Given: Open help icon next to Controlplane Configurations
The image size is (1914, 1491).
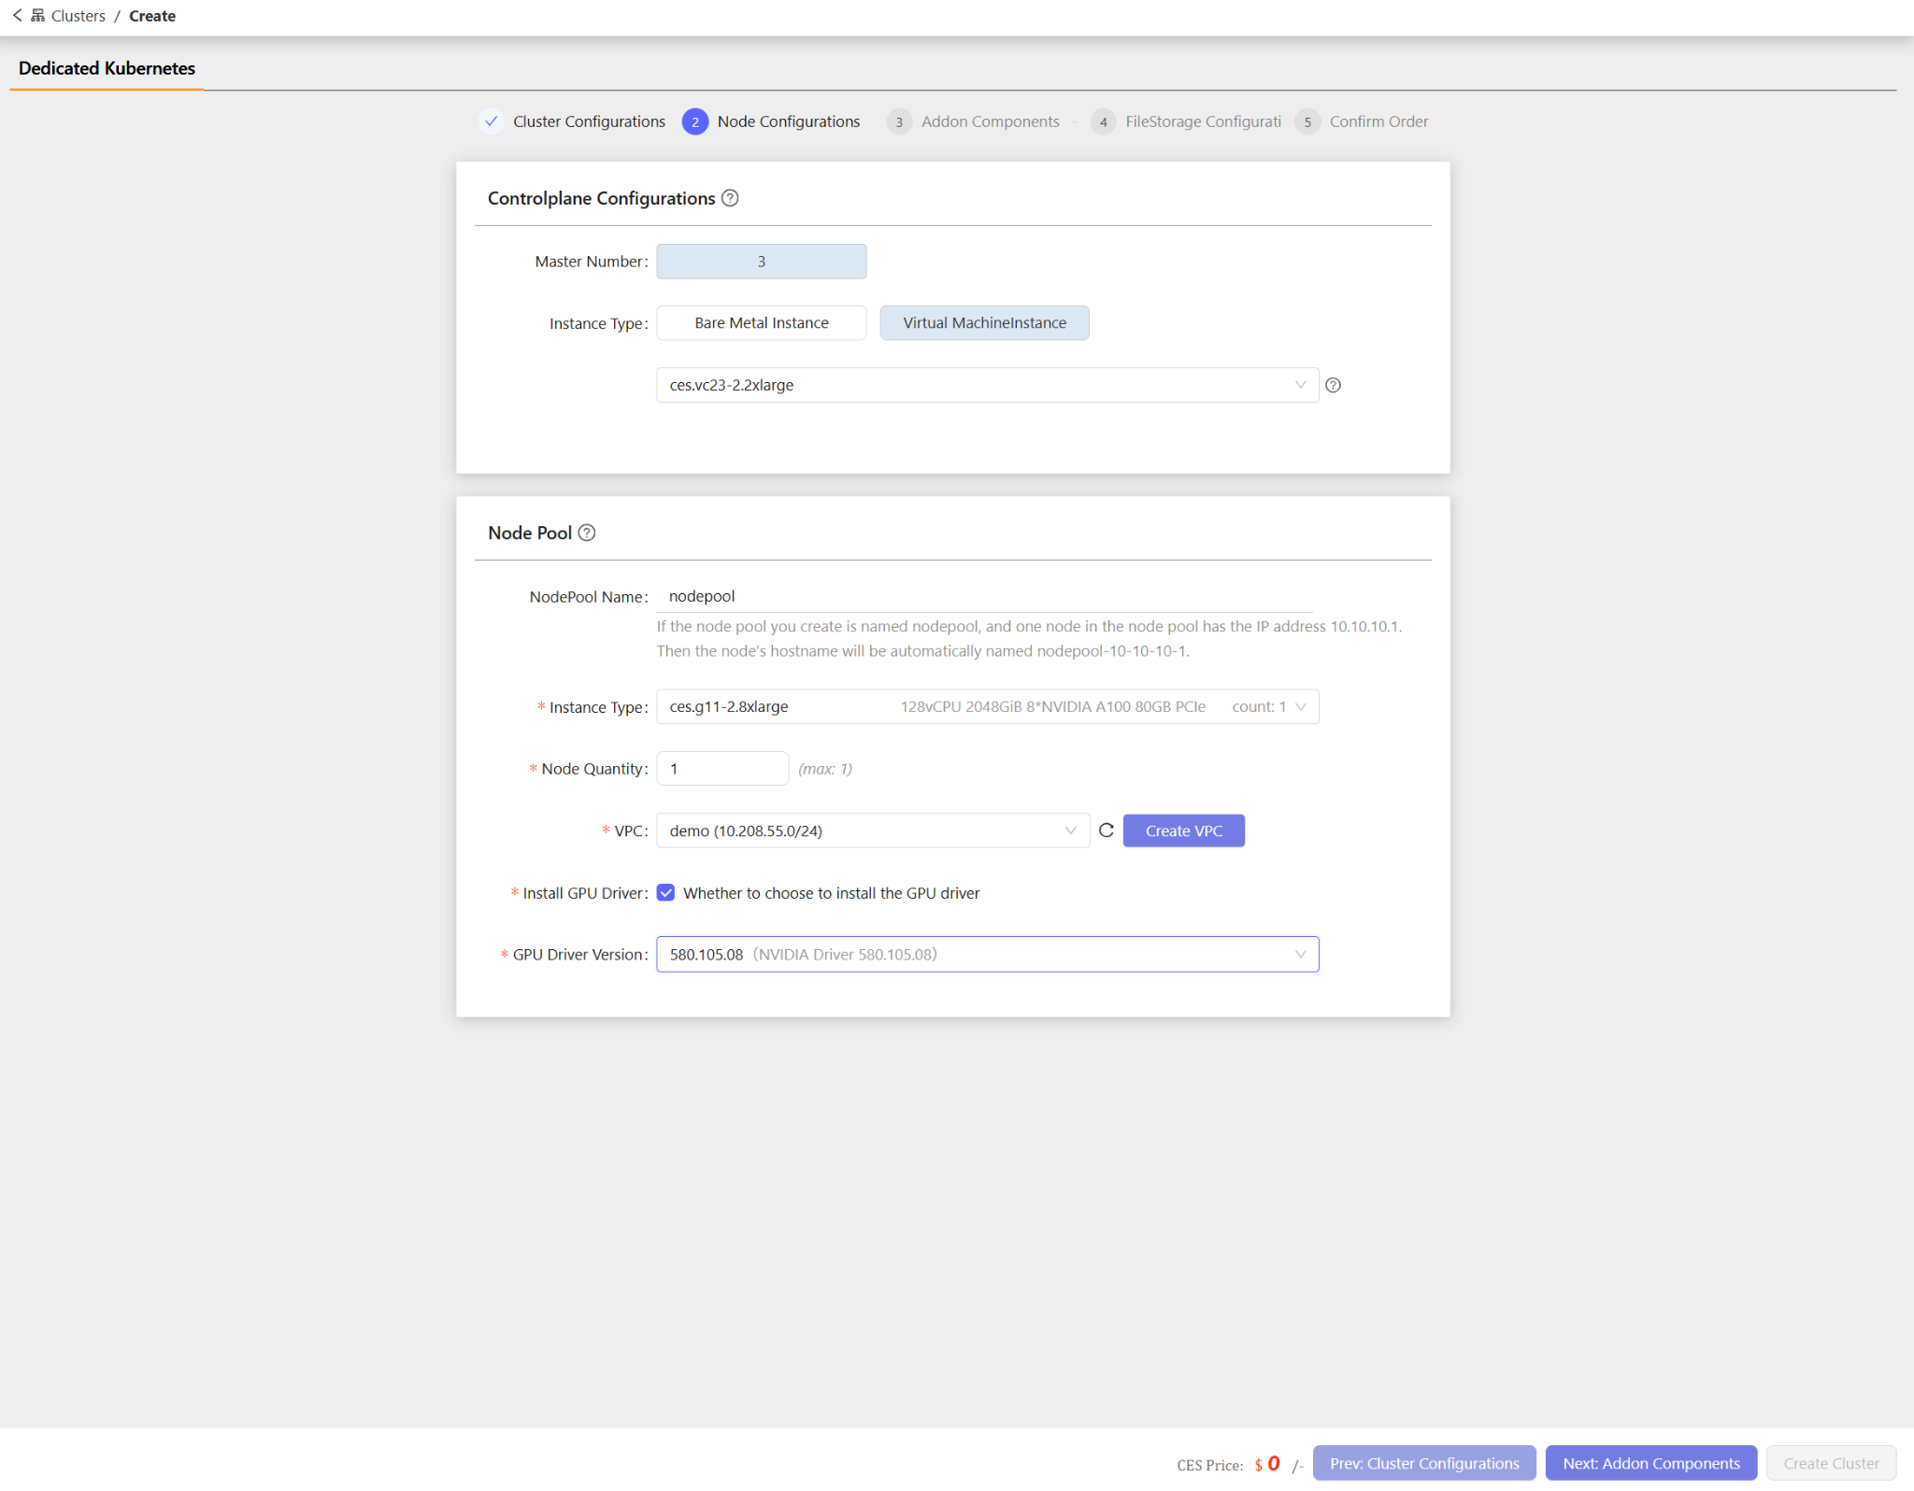Looking at the screenshot, I should [x=730, y=198].
